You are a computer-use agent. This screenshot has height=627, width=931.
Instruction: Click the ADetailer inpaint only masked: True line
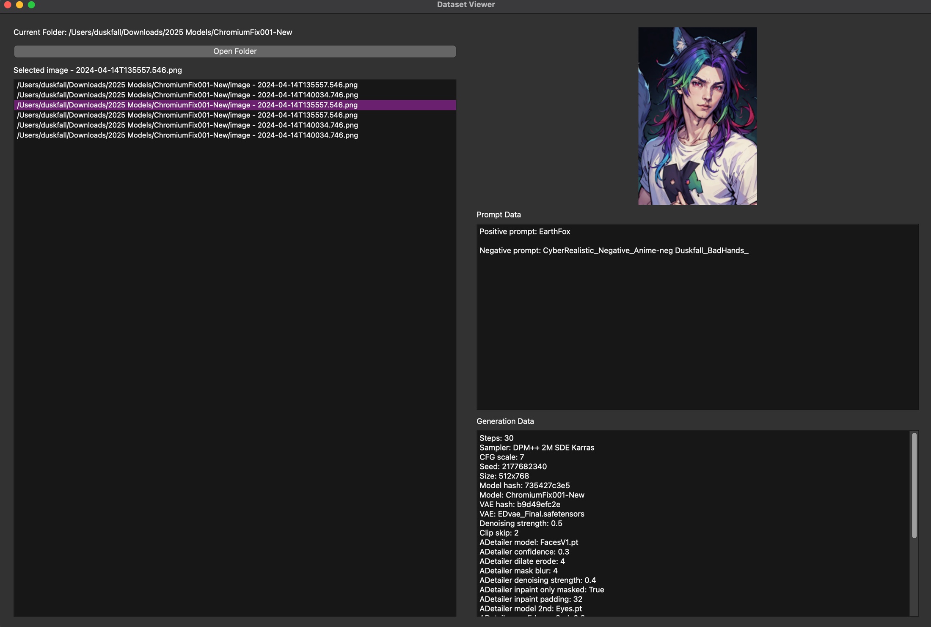click(542, 589)
